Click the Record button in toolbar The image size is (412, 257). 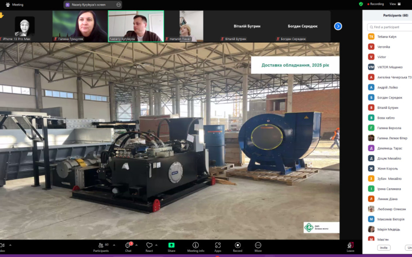point(237,247)
